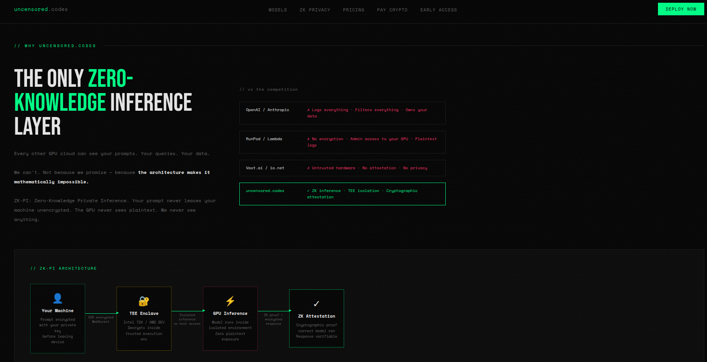Select the padlock icon on the TEE Enclave card
This screenshot has height=362, width=707.
[144, 301]
